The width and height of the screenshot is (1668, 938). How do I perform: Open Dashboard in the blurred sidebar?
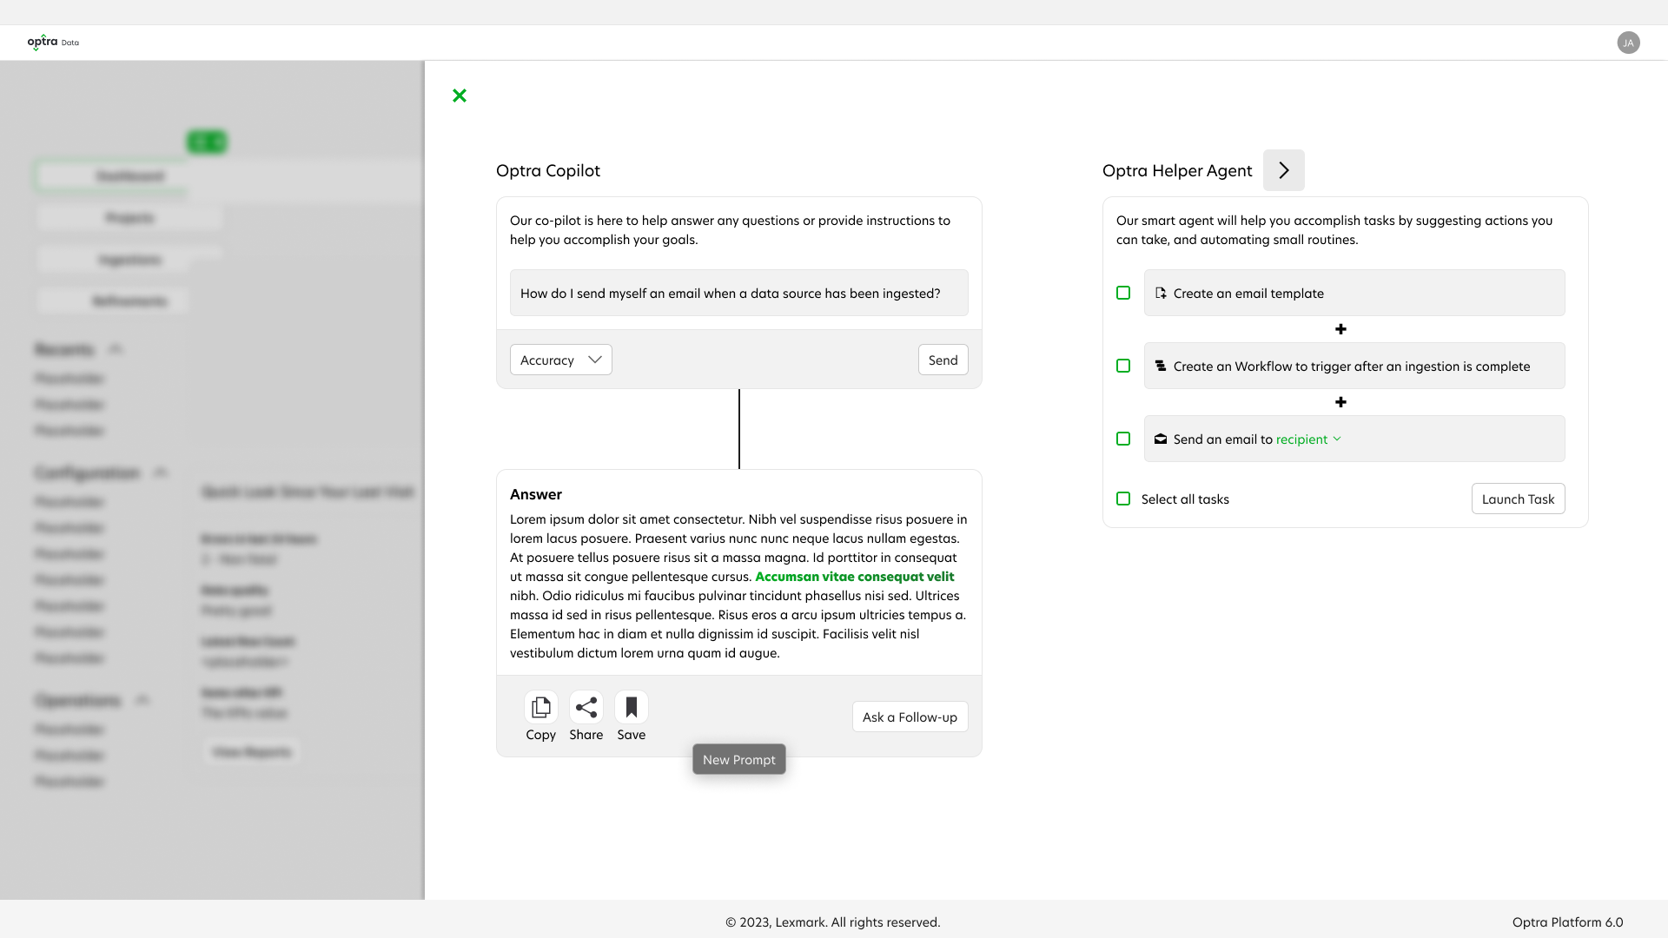pos(130,176)
